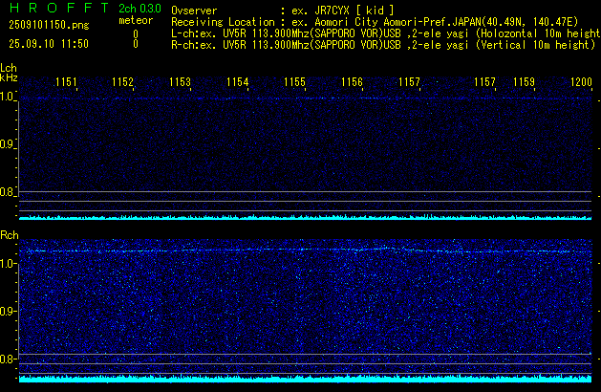Click the Lch 1.0 frequency label
The image size is (601, 392).
7,97
